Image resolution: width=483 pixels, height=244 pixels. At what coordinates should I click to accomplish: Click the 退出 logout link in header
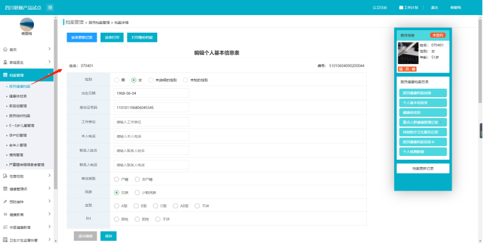coord(434,7)
